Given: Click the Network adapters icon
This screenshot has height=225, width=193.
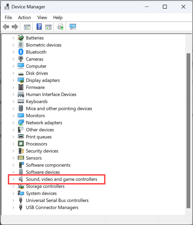Looking at the screenshot, I should (21, 122).
